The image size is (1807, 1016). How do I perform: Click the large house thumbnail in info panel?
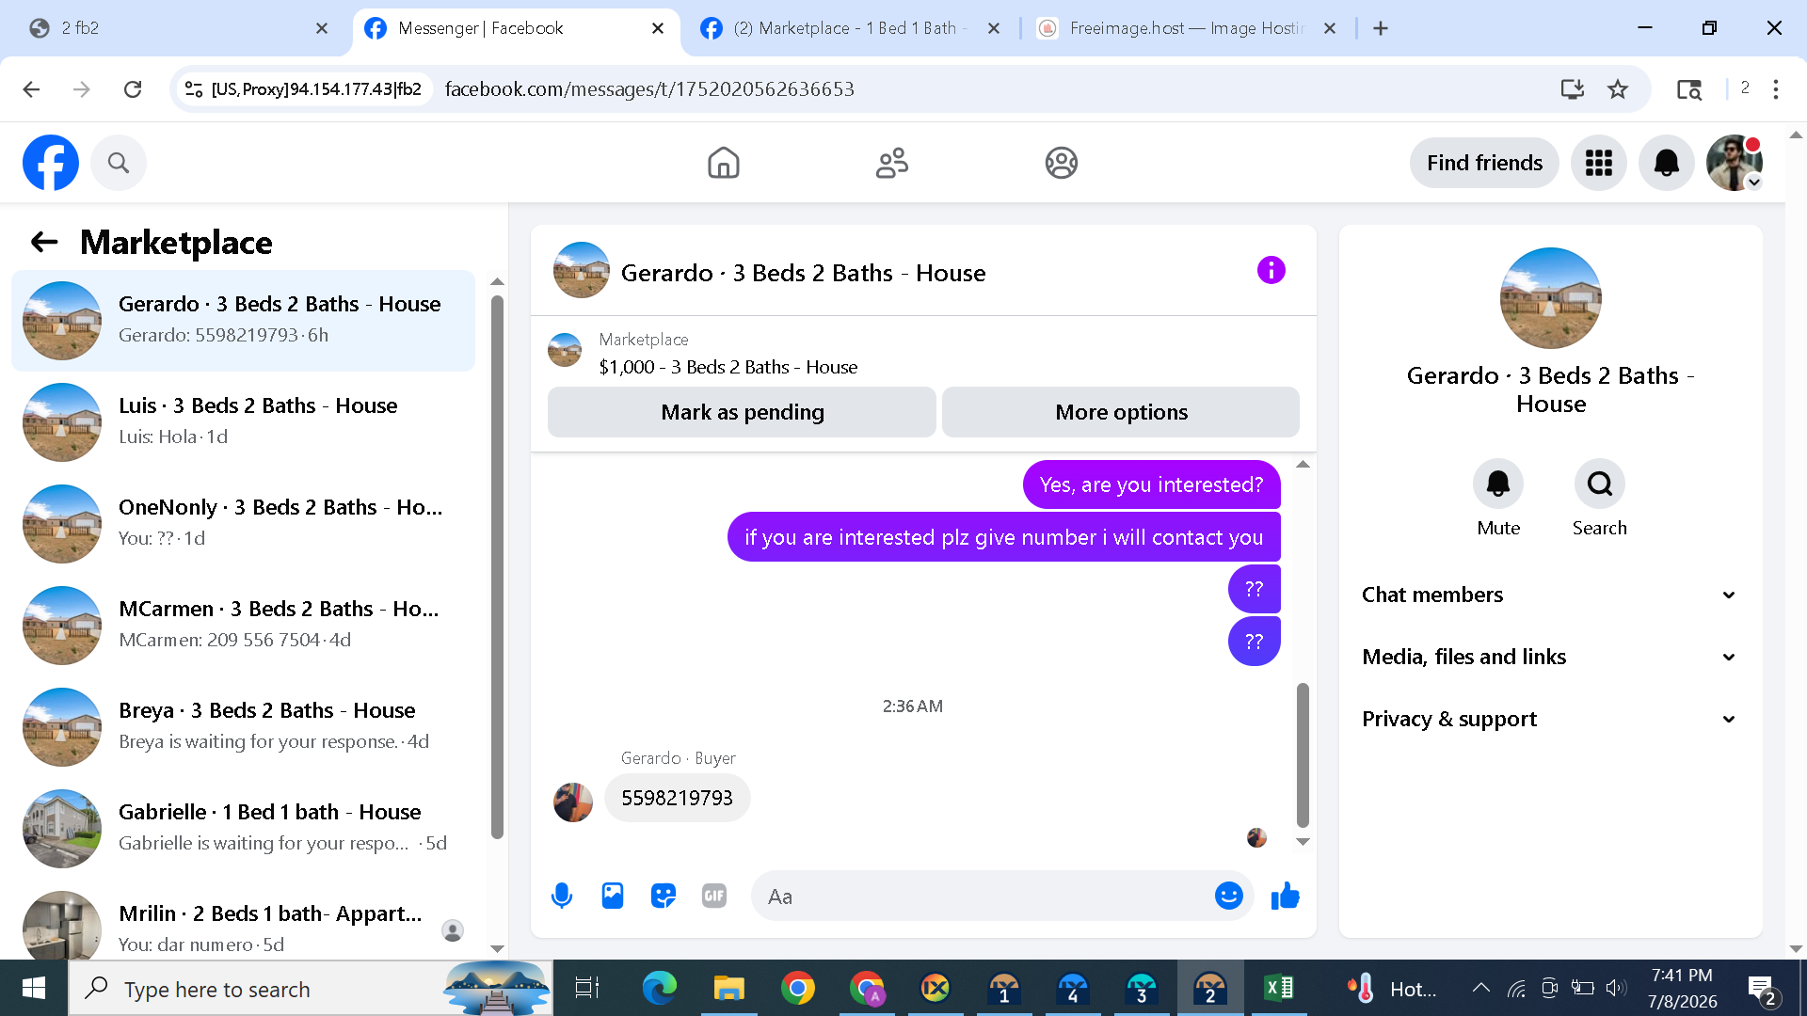coord(1551,298)
